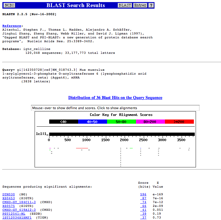Click the black lcl|1_ query sequence bar
This screenshot has width=221, height=220.
(x=122, y=134)
